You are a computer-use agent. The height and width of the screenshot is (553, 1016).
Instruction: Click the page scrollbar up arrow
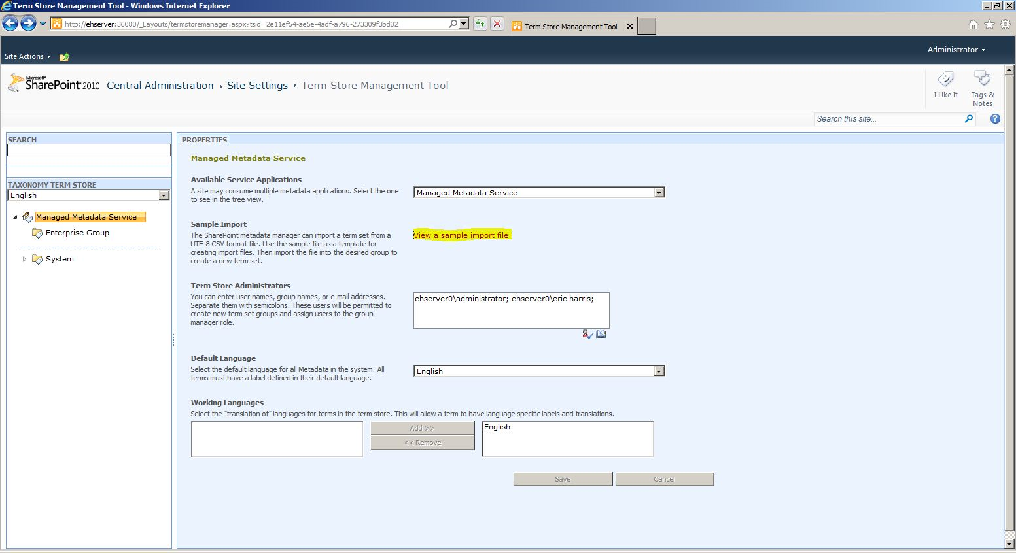coord(1009,70)
